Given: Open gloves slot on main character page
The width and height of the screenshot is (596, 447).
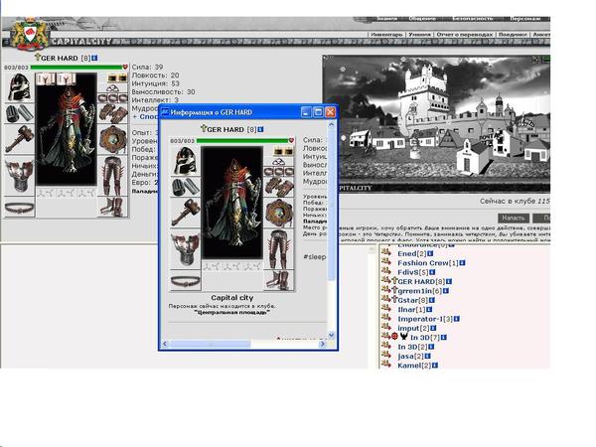Looking at the screenshot, I should coord(112,113).
